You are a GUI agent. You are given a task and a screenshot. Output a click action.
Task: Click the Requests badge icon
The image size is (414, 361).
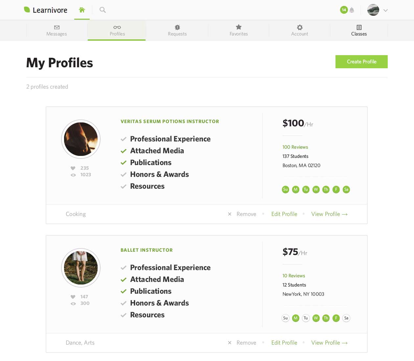click(x=177, y=27)
